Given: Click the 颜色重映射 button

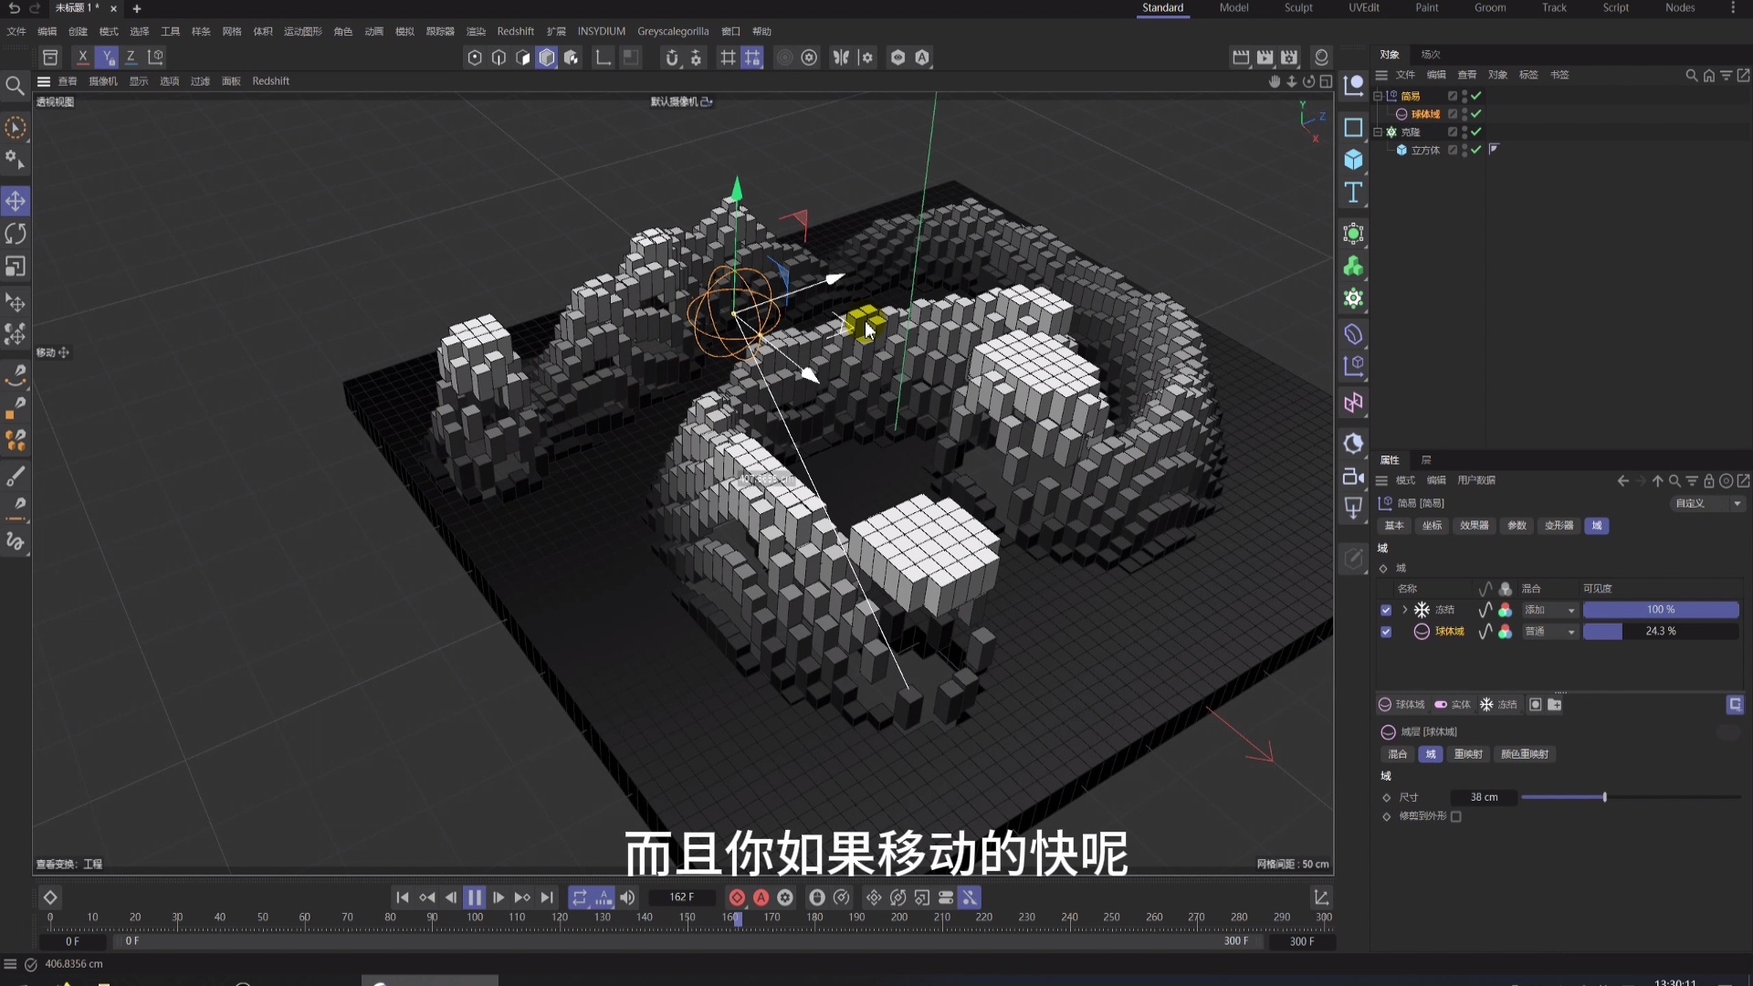Looking at the screenshot, I should coord(1524,754).
